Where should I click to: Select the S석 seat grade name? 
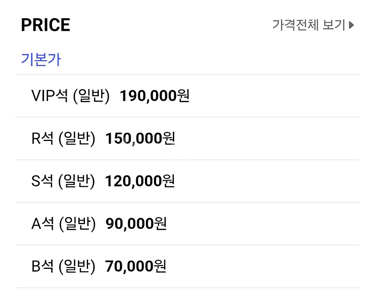42,182
